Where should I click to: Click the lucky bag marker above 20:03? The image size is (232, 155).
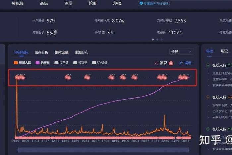point(135,77)
